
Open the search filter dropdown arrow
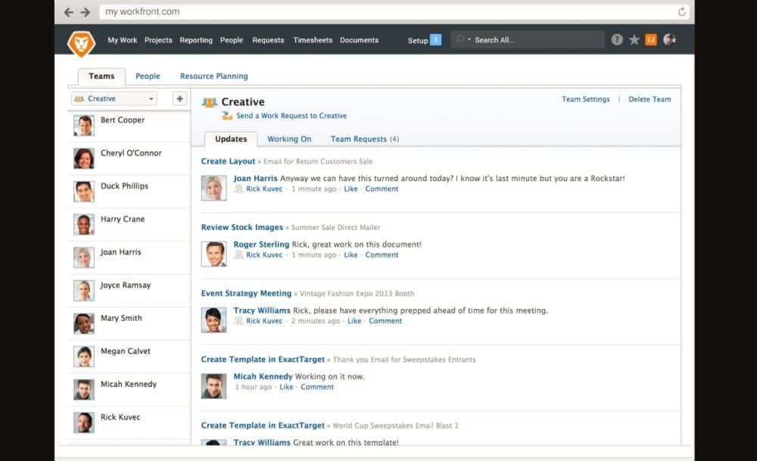[469, 40]
